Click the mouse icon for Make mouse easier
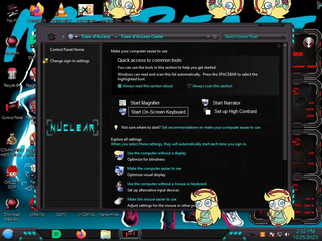The image size is (322, 241). [x=119, y=201]
